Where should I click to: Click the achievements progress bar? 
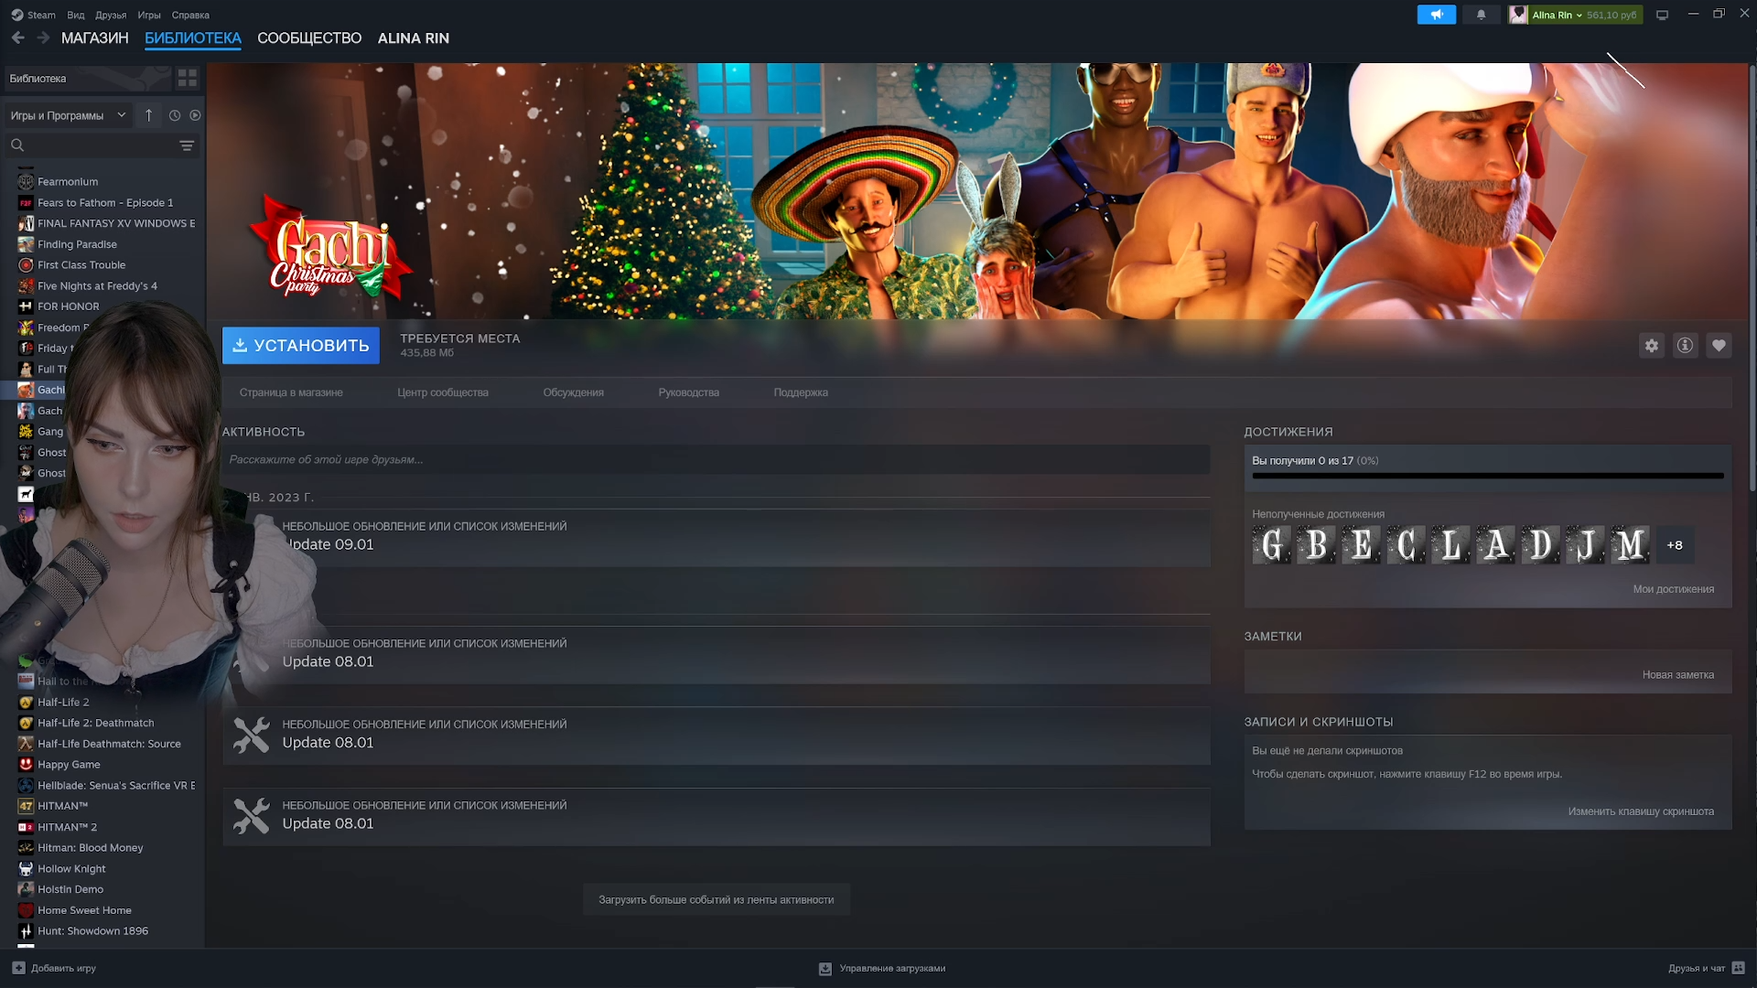[1487, 476]
